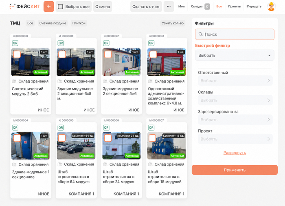
Task: Click the Отмена button
Action: 103,7
